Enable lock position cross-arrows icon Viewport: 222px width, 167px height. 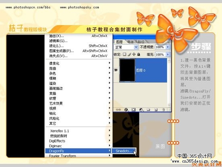[134, 54]
